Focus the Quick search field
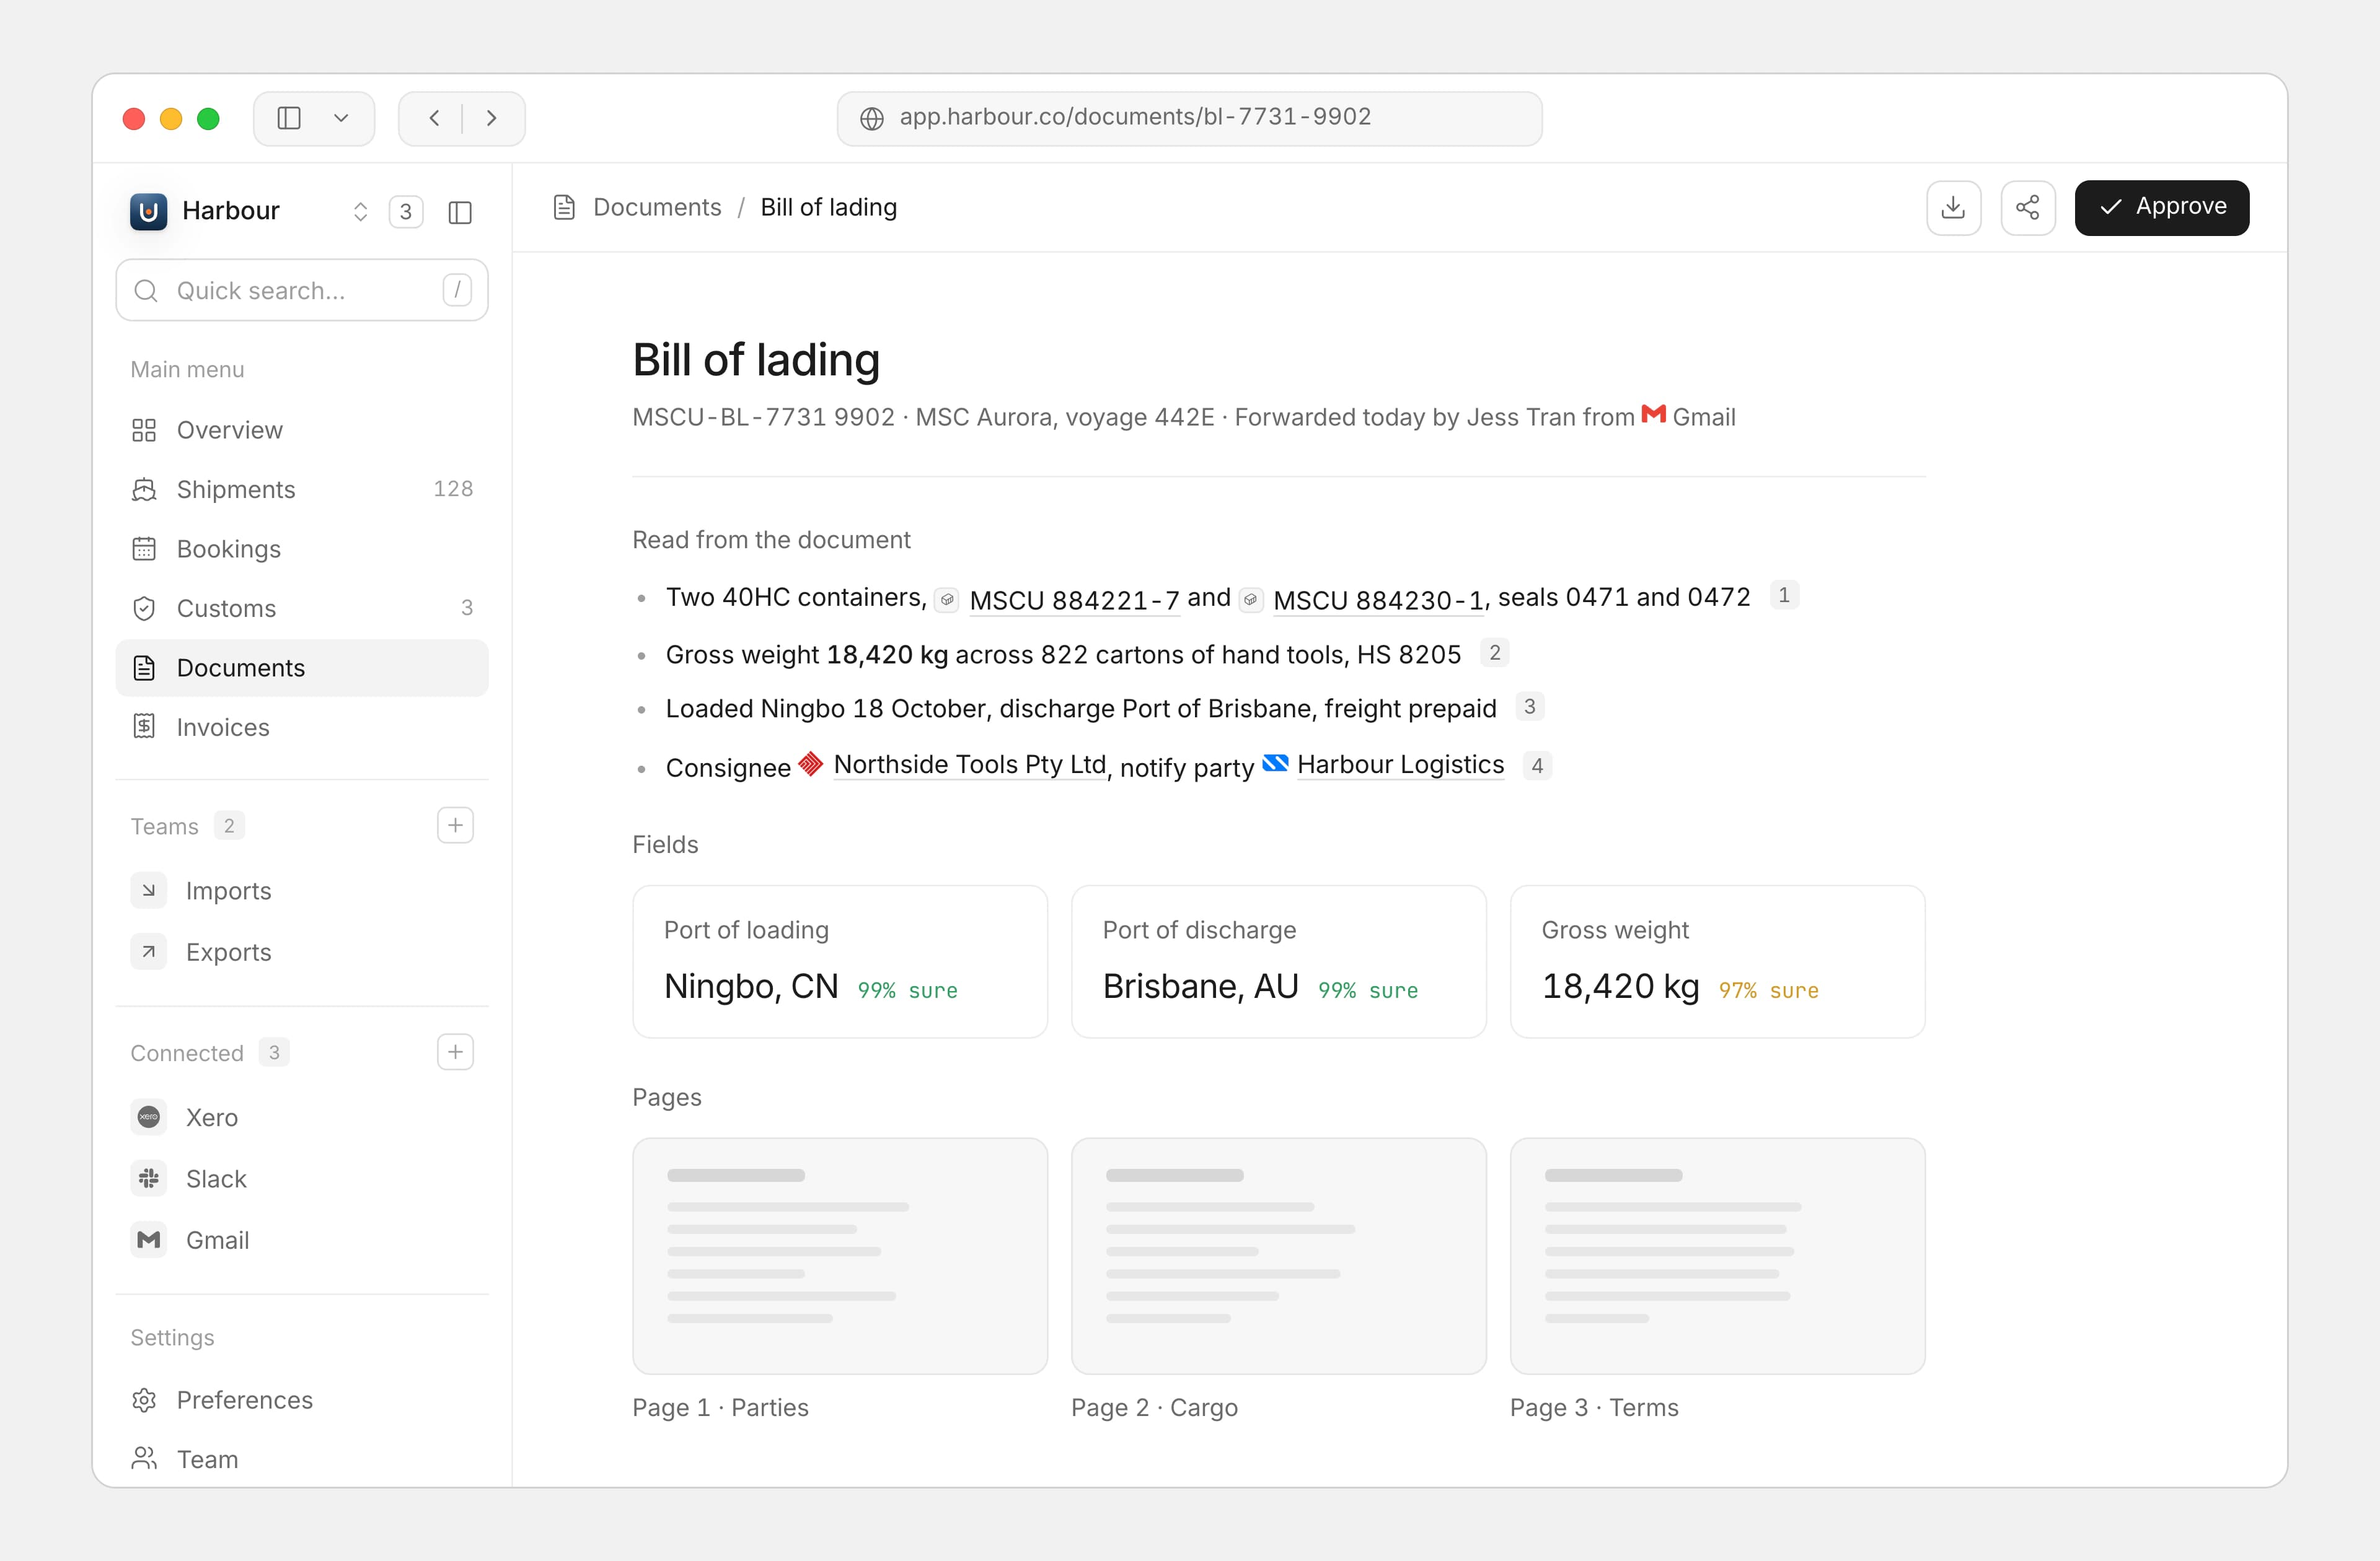 pyautogui.click(x=302, y=290)
